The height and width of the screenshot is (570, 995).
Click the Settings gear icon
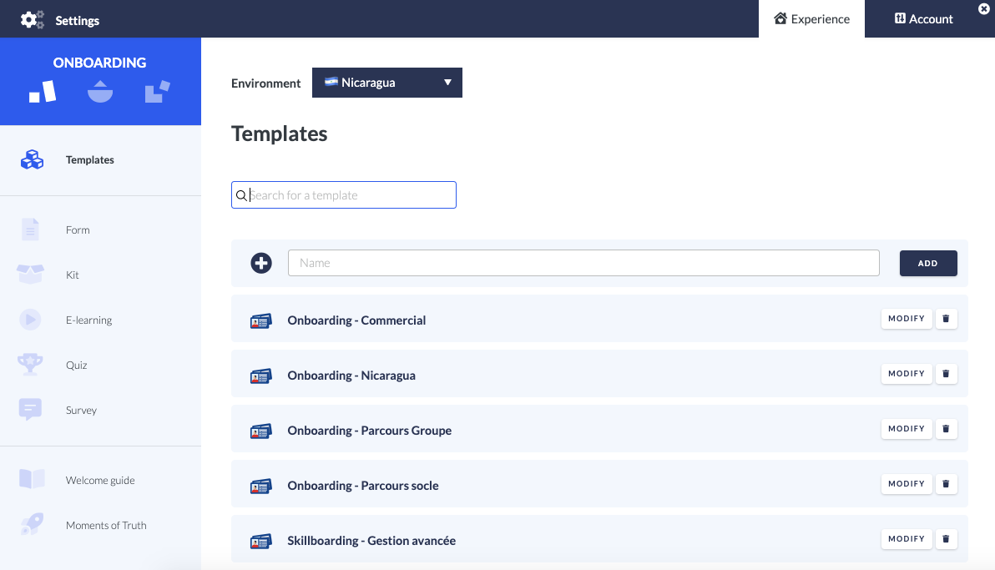32,20
